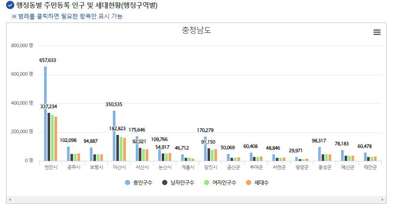The width and height of the screenshot is (393, 208).
Task: Select the 홍성군 x-axis label
Action: 324,167
